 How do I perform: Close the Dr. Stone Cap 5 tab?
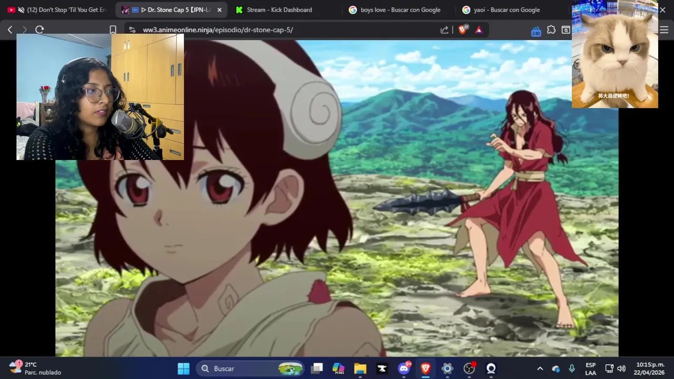pos(220,10)
